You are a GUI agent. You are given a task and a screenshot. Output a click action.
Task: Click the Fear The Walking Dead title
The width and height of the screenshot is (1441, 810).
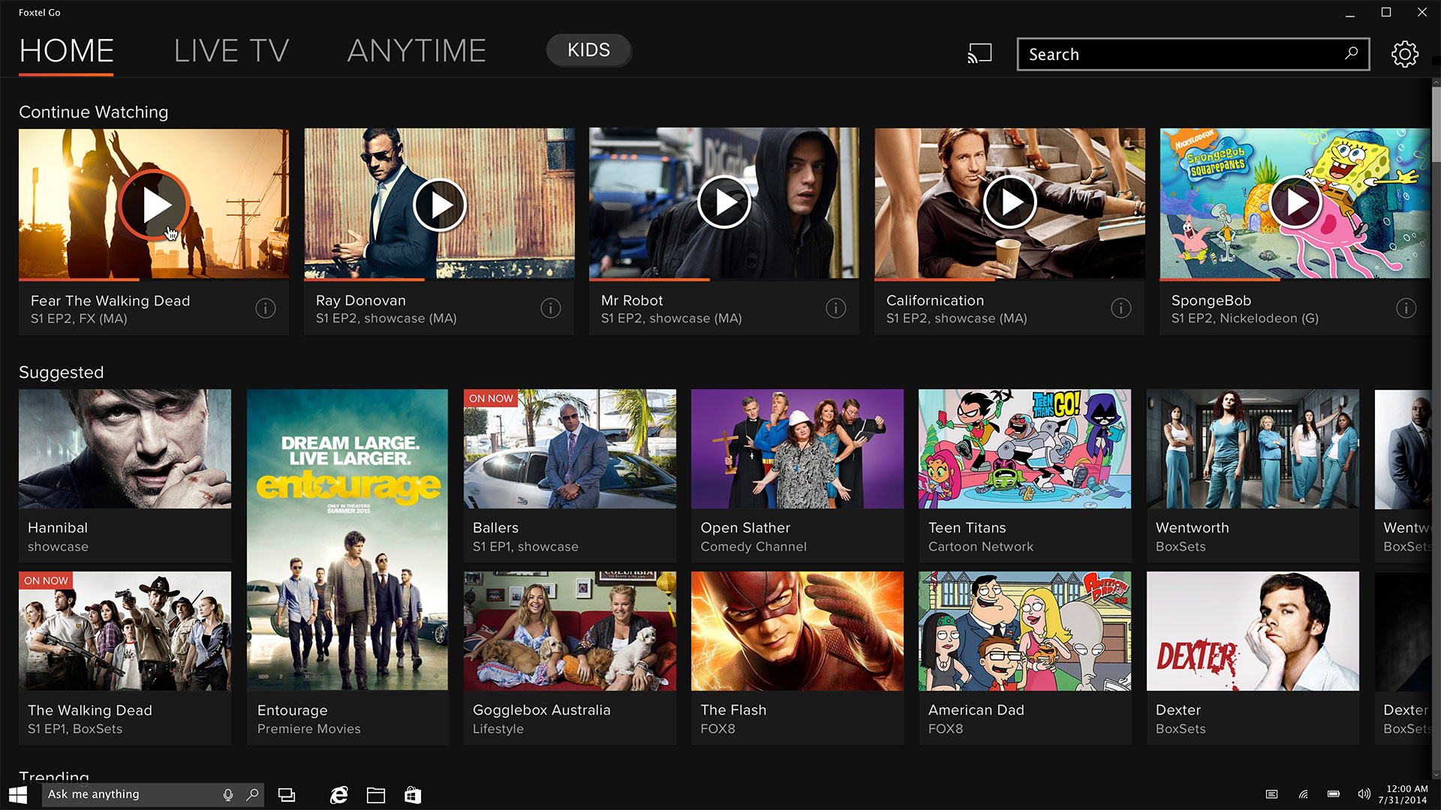110,301
